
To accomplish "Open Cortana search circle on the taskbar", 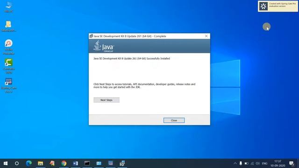I will pos(17,163).
